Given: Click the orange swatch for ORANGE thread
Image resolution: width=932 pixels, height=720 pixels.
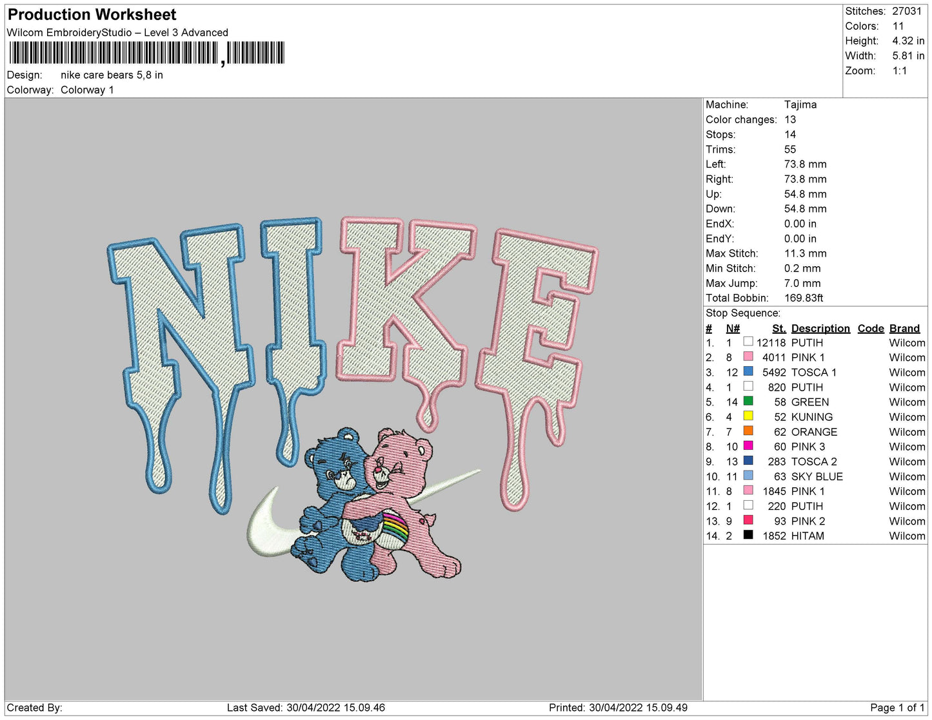Looking at the screenshot, I should (x=748, y=431).
